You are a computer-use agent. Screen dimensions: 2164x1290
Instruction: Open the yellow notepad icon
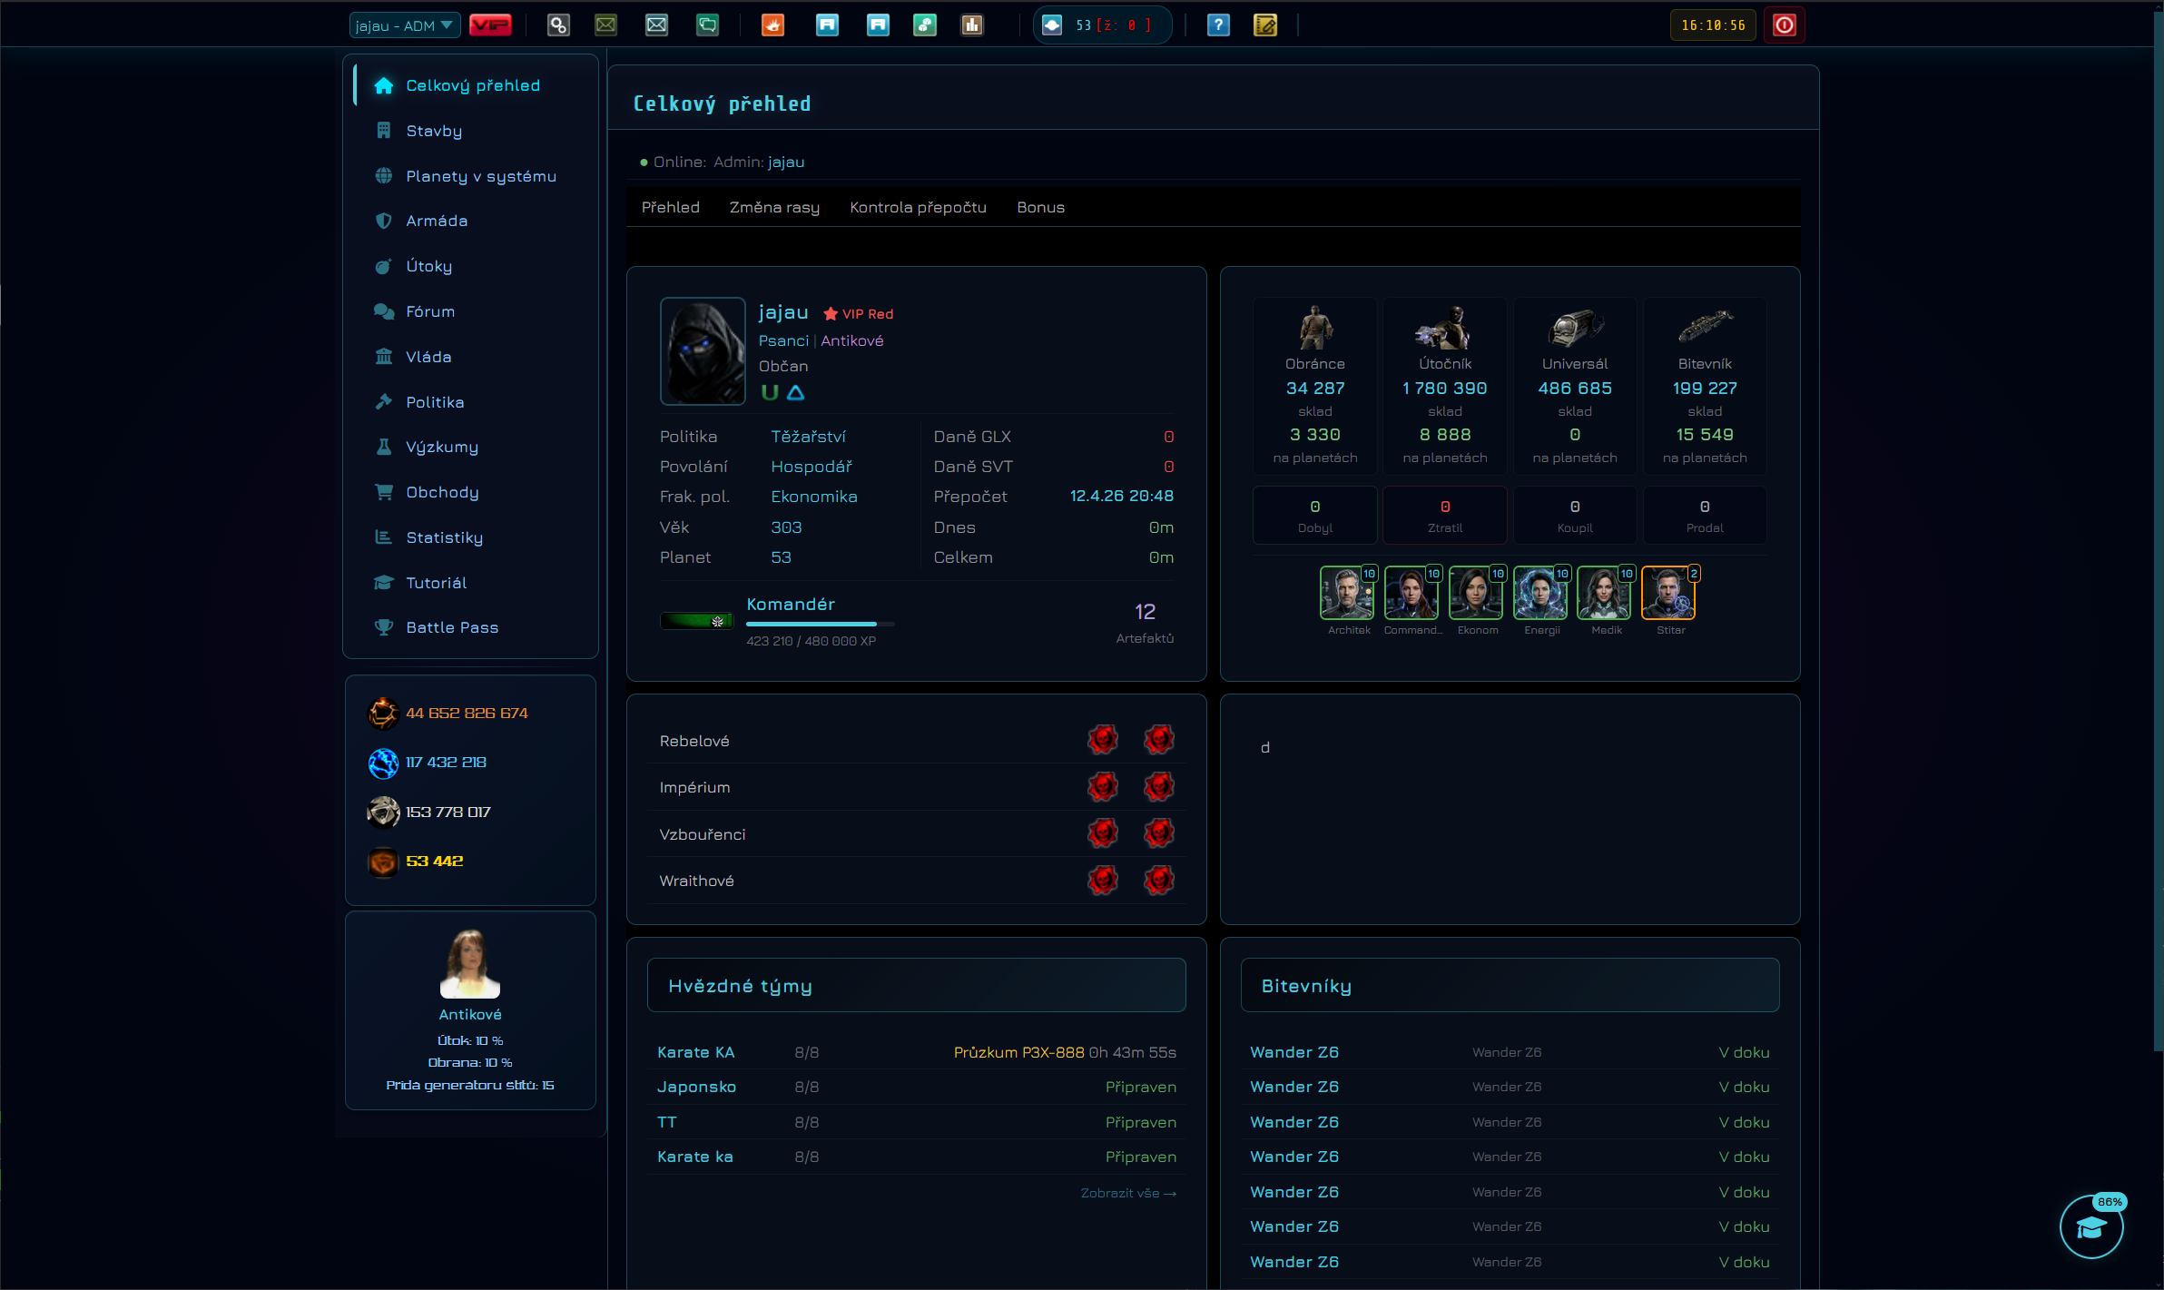(1265, 25)
